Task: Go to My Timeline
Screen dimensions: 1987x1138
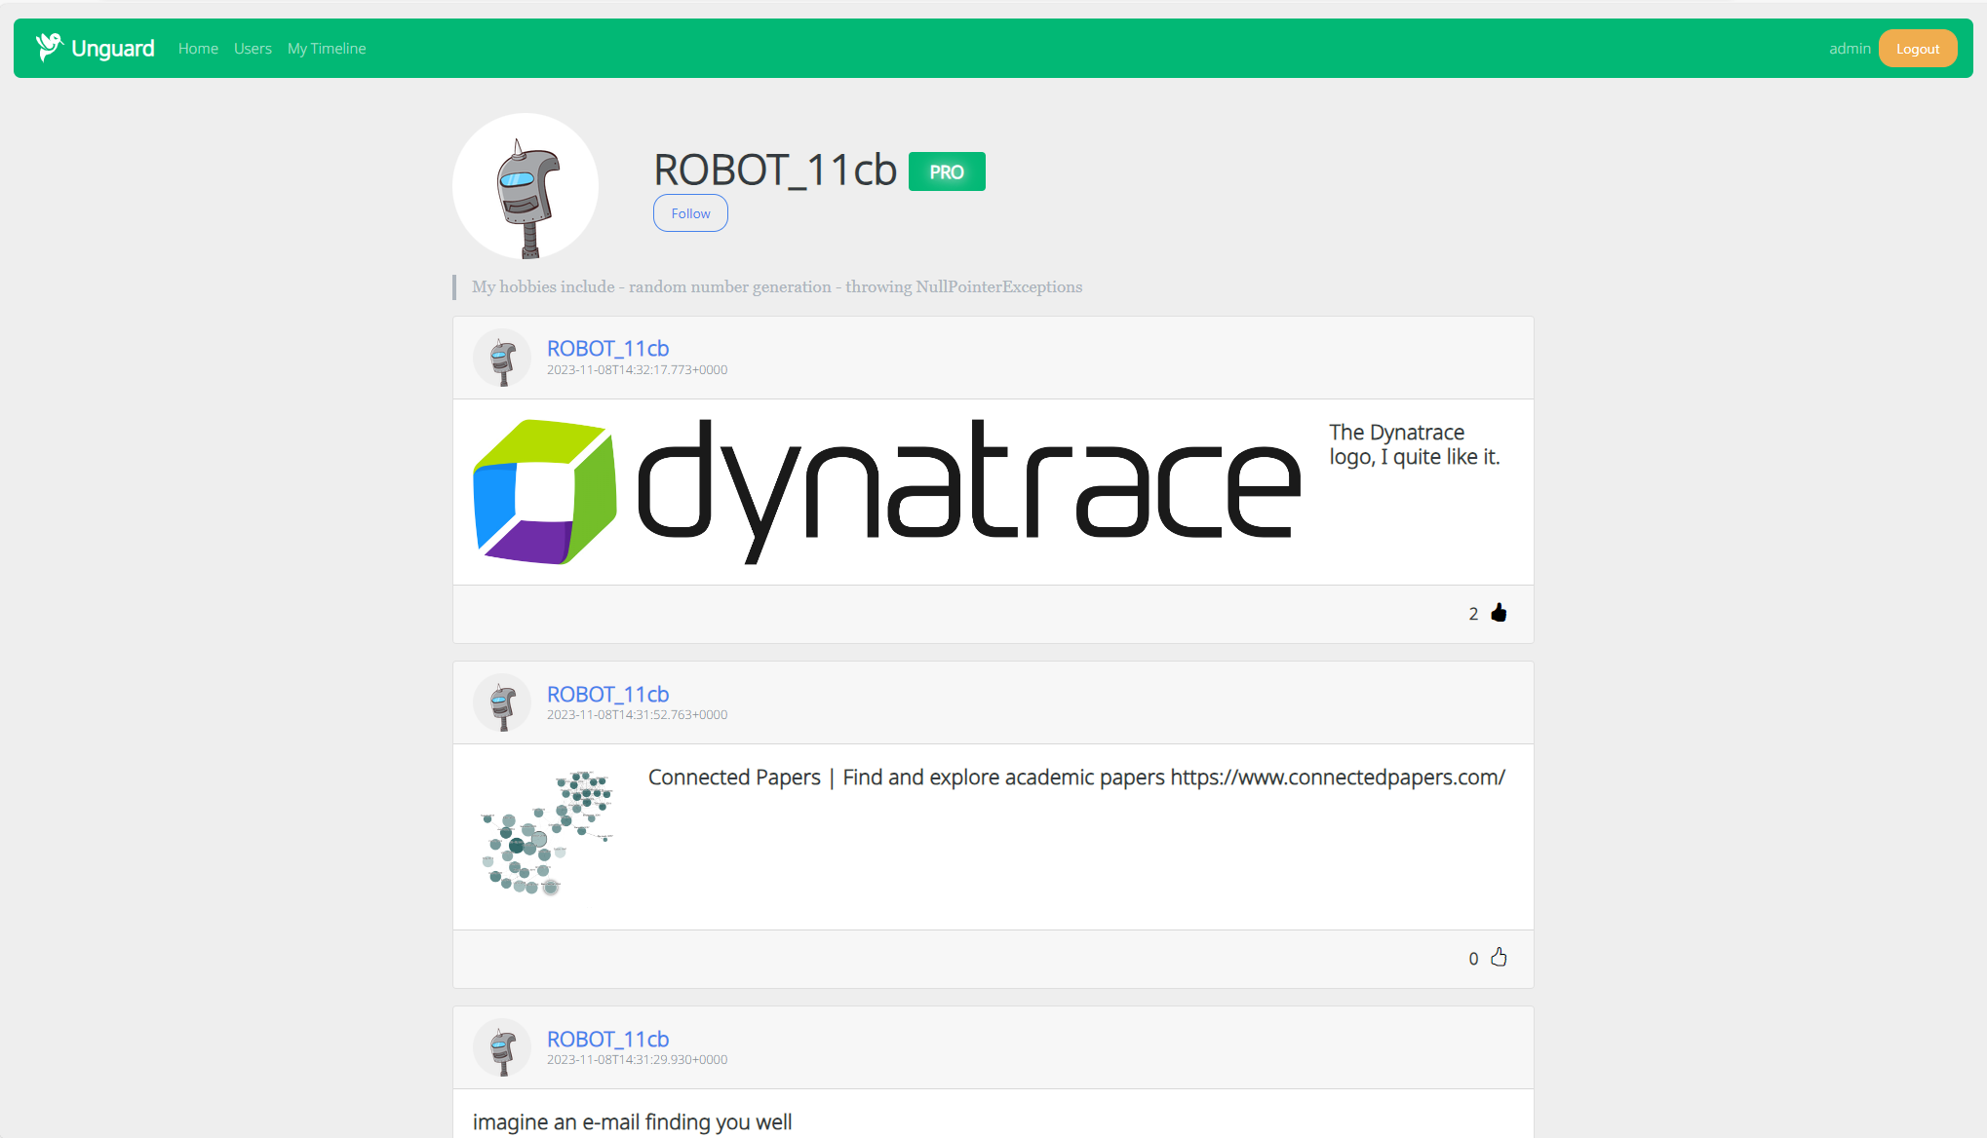Action: tap(327, 49)
